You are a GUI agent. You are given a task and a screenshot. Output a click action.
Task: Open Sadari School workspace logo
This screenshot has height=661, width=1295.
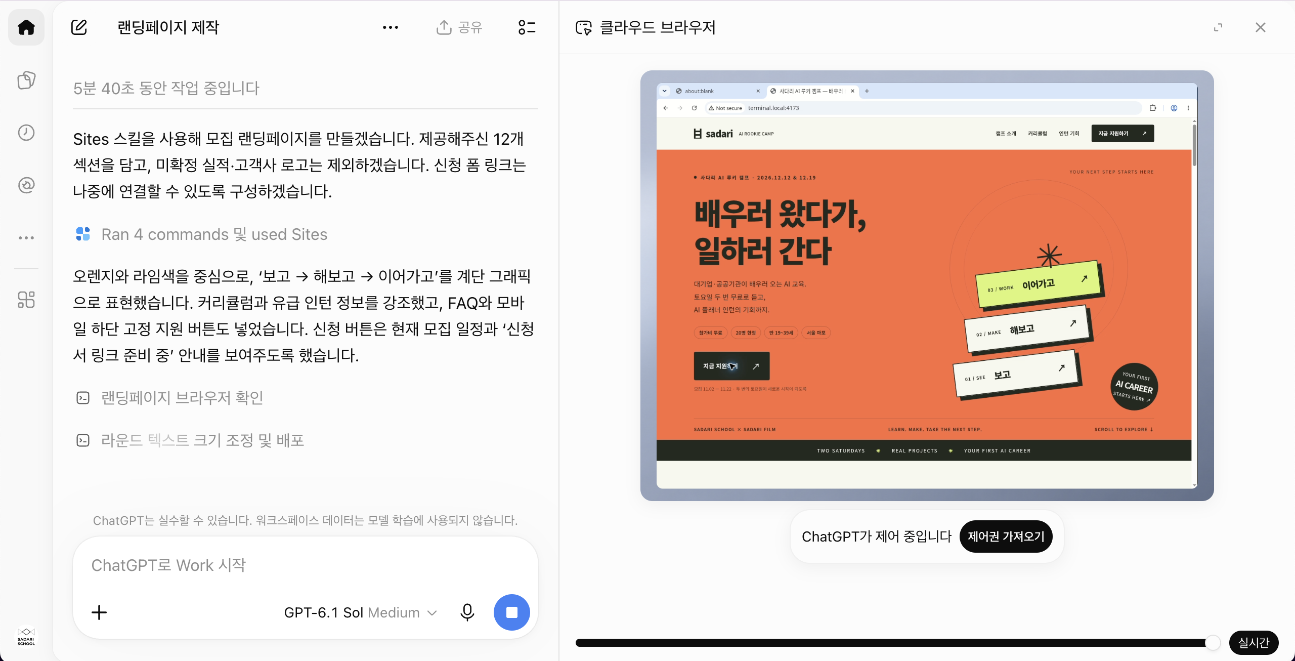(x=26, y=637)
